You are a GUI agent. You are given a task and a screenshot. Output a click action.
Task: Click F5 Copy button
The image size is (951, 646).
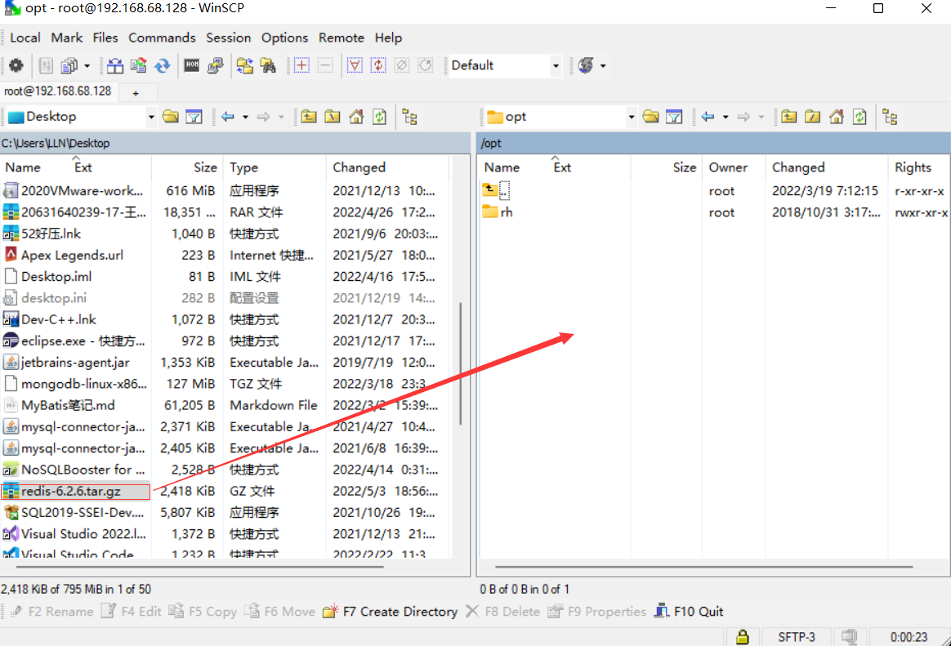tap(203, 612)
